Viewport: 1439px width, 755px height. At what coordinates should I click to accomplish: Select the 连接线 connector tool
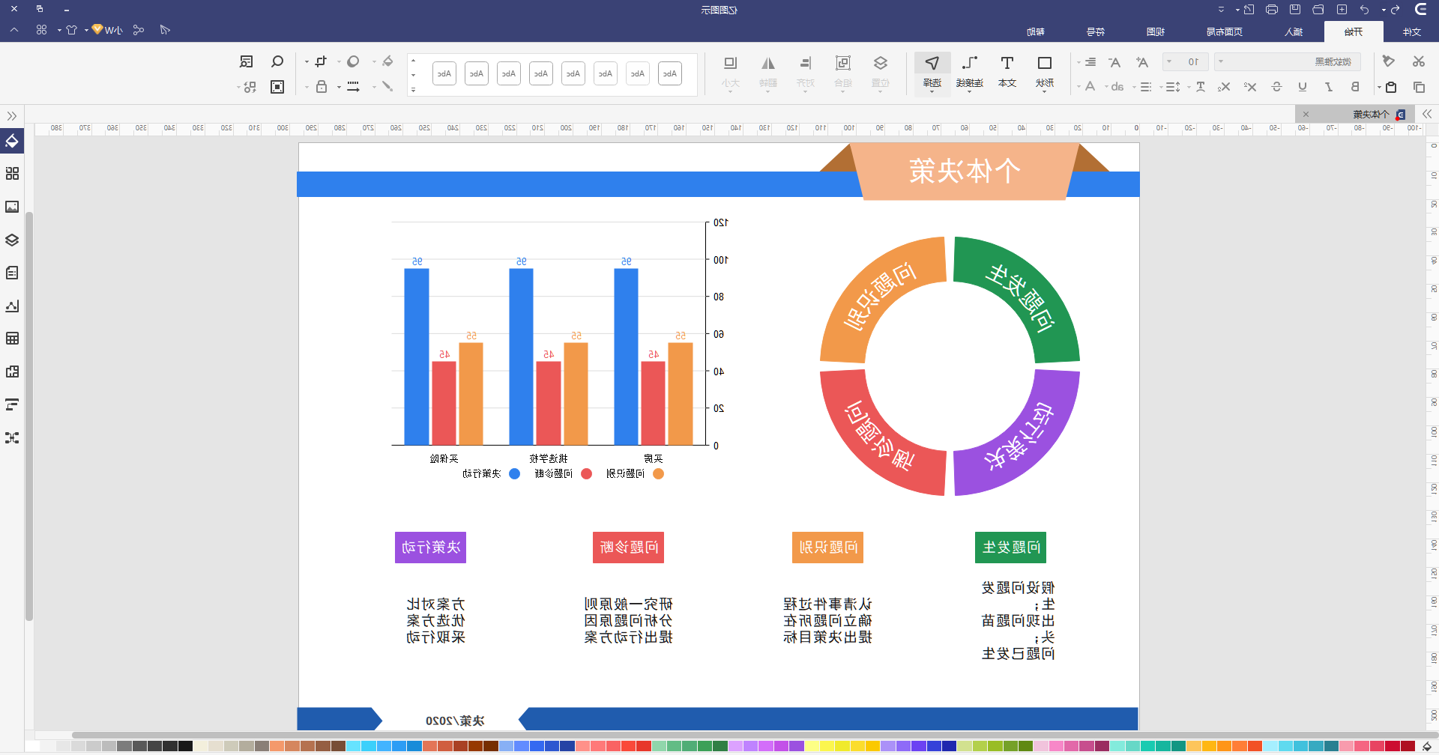point(969,72)
